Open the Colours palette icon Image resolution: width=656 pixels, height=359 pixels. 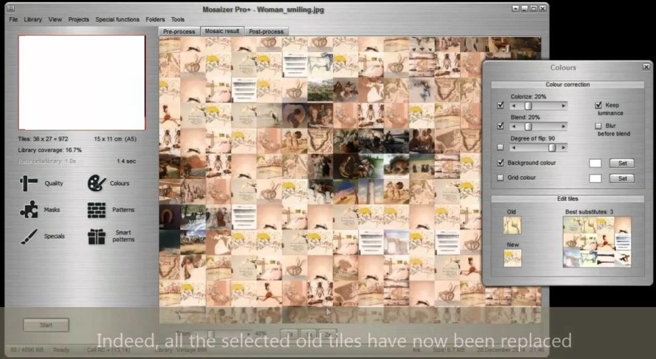click(x=96, y=183)
